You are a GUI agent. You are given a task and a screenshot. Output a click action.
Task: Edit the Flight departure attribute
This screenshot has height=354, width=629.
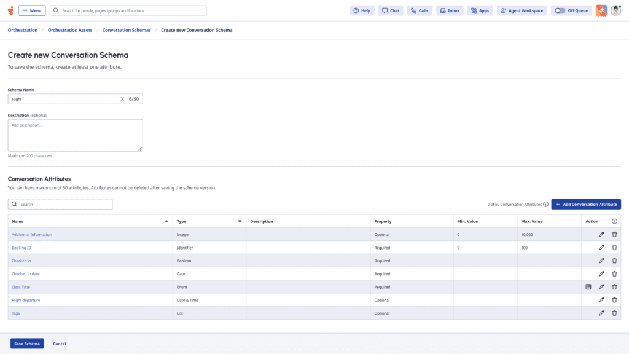(601, 301)
